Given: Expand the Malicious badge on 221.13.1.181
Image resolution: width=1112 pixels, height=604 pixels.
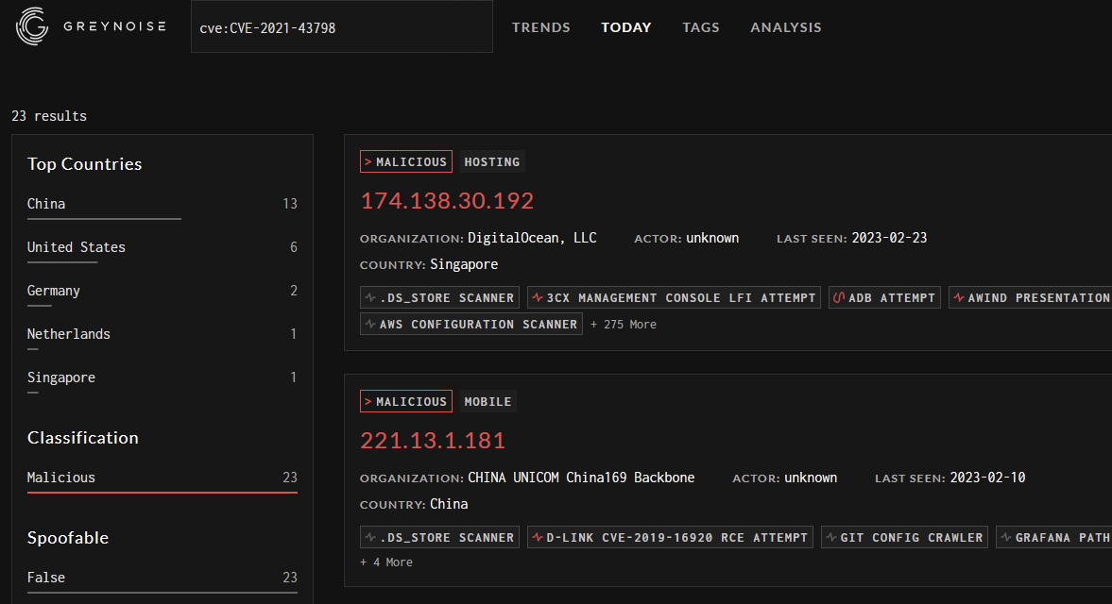Looking at the screenshot, I should point(405,402).
